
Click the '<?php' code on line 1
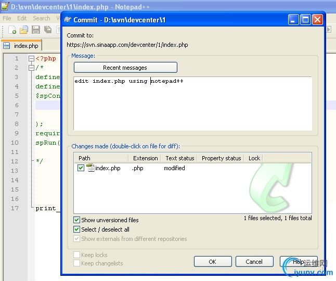pyautogui.click(x=46, y=58)
